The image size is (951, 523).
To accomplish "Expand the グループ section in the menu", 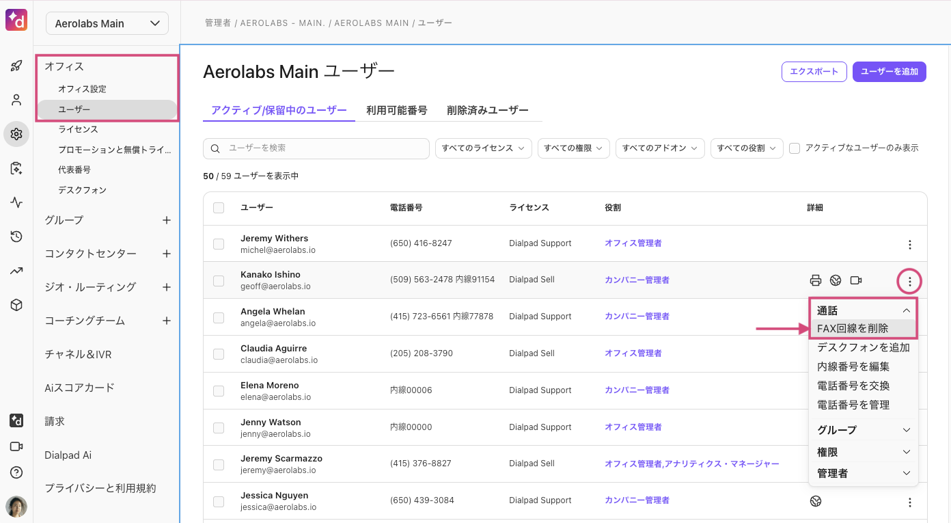I will (x=864, y=430).
